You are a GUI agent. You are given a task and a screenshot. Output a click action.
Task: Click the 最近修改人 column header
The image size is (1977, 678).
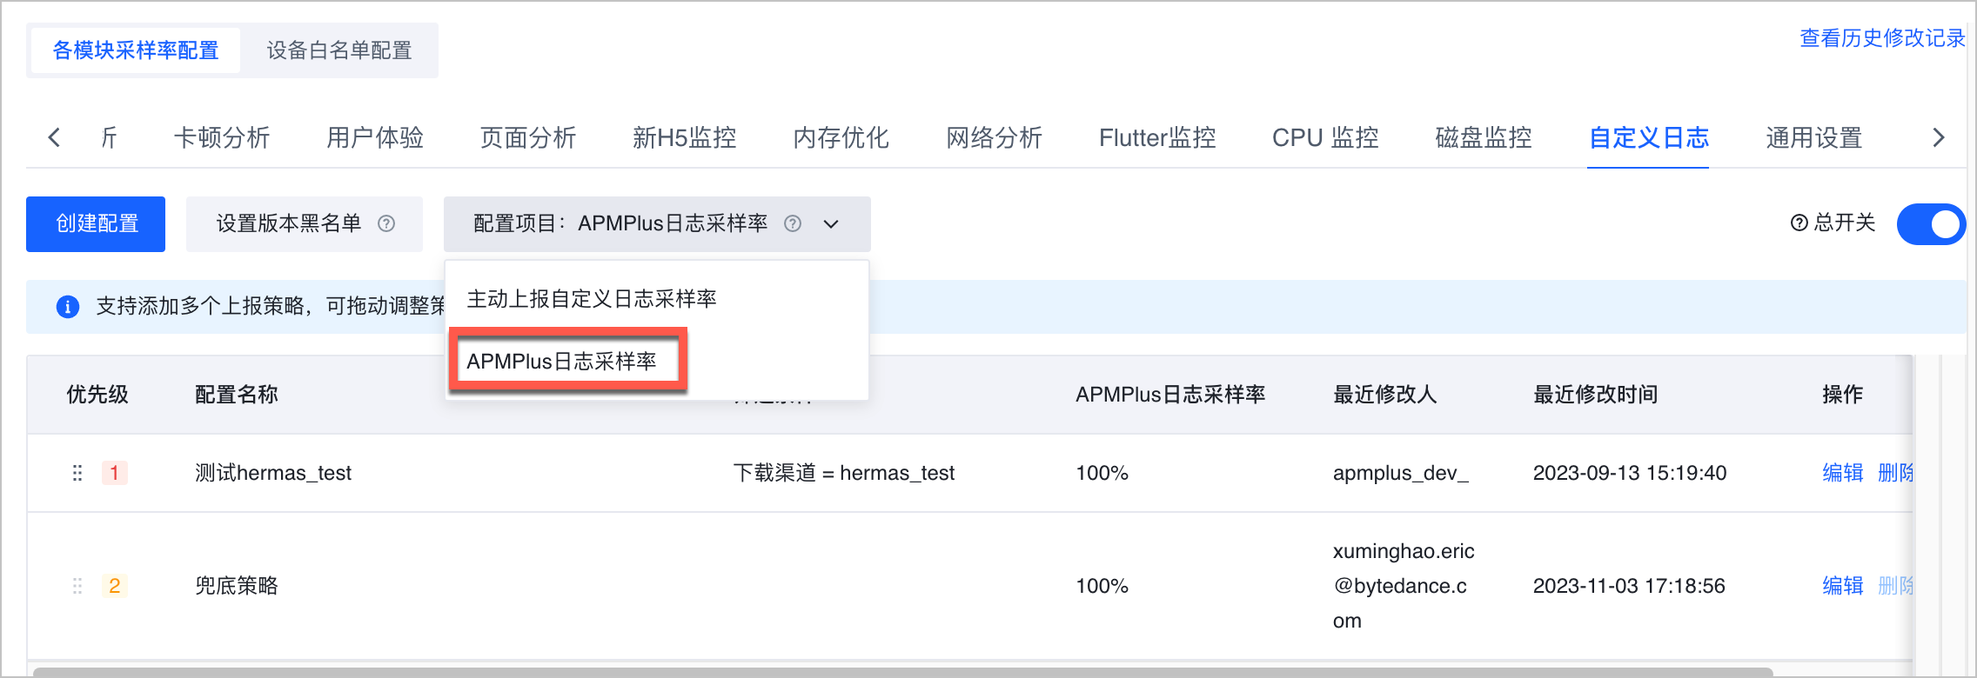1385,395
